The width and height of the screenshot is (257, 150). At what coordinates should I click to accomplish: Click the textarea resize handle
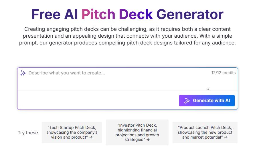[208, 89]
